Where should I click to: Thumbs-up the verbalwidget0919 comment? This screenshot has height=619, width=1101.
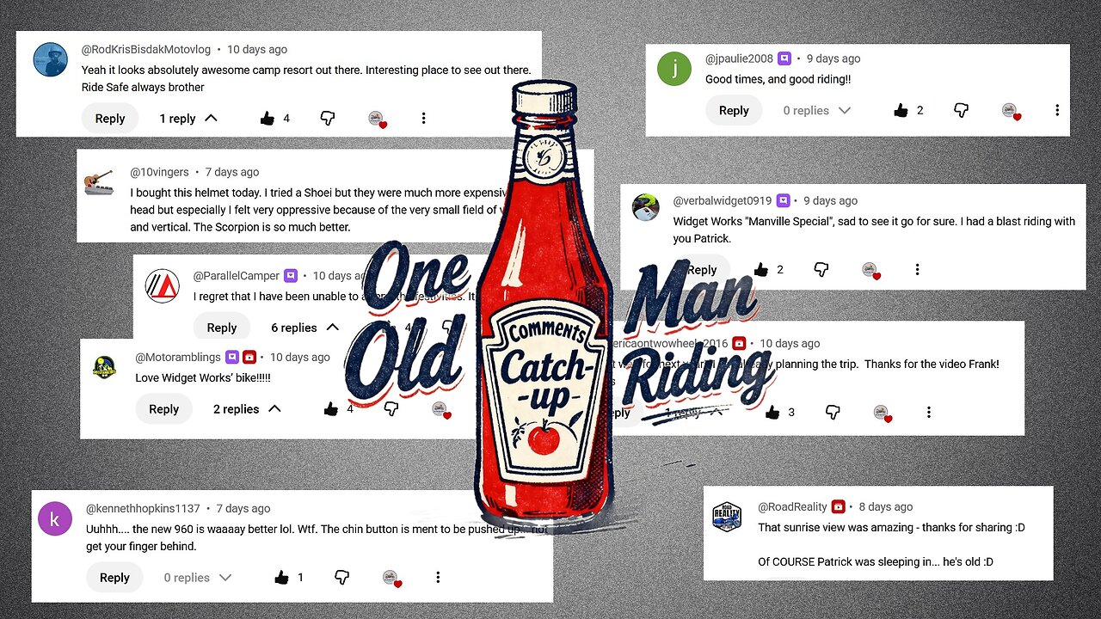[760, 269]
